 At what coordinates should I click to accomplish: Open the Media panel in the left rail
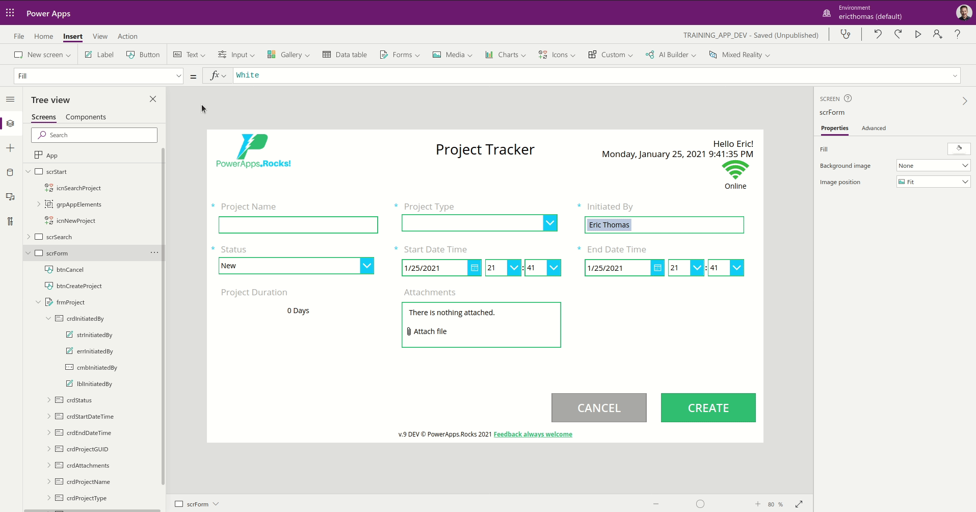10,197
